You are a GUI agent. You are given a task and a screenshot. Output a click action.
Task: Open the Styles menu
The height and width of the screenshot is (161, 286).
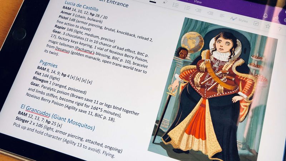coord(239,20)
